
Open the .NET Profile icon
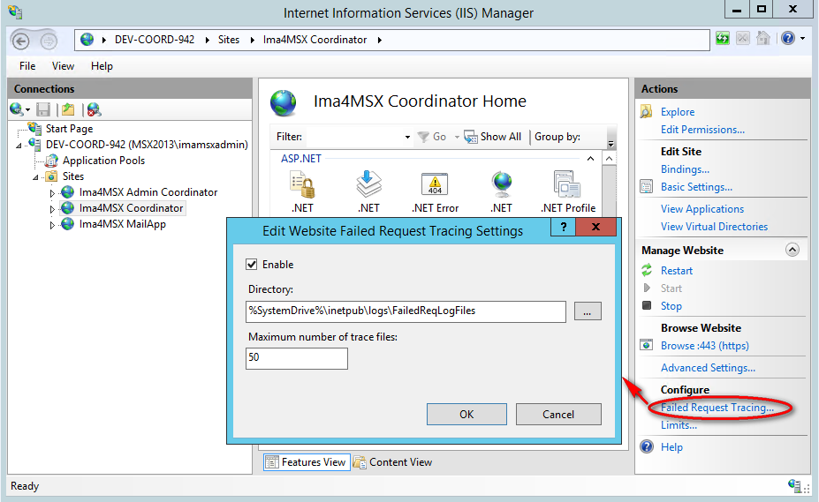(567, 184)
